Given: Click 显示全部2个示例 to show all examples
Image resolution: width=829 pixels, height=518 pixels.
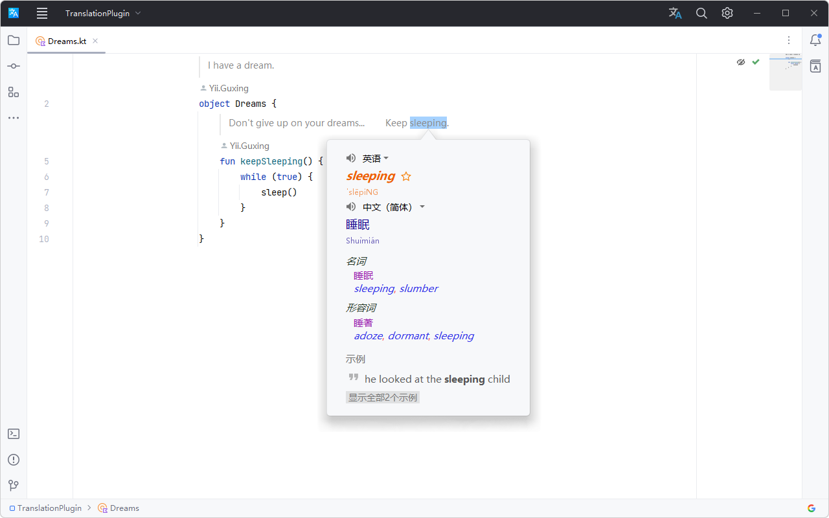Looking at the screenshot, I should coord(382,397).
